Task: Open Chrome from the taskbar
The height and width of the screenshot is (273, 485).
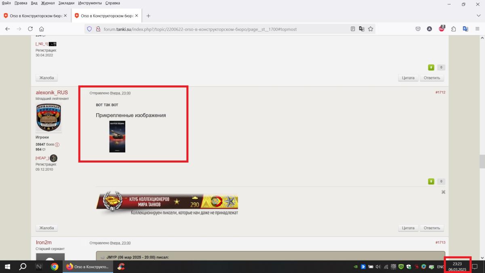Action: (x=55, y=267)
